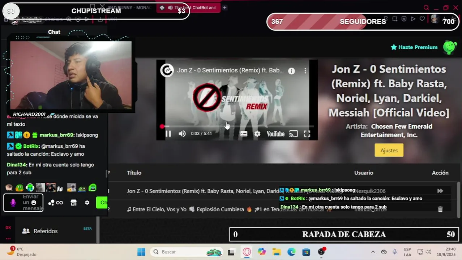Click the Título column header
462x260 pixels.
(134, 173)
